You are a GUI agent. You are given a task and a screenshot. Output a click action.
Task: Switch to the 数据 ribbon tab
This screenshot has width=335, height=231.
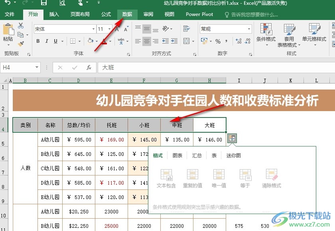pyautogui.click(x=127, y=14)
